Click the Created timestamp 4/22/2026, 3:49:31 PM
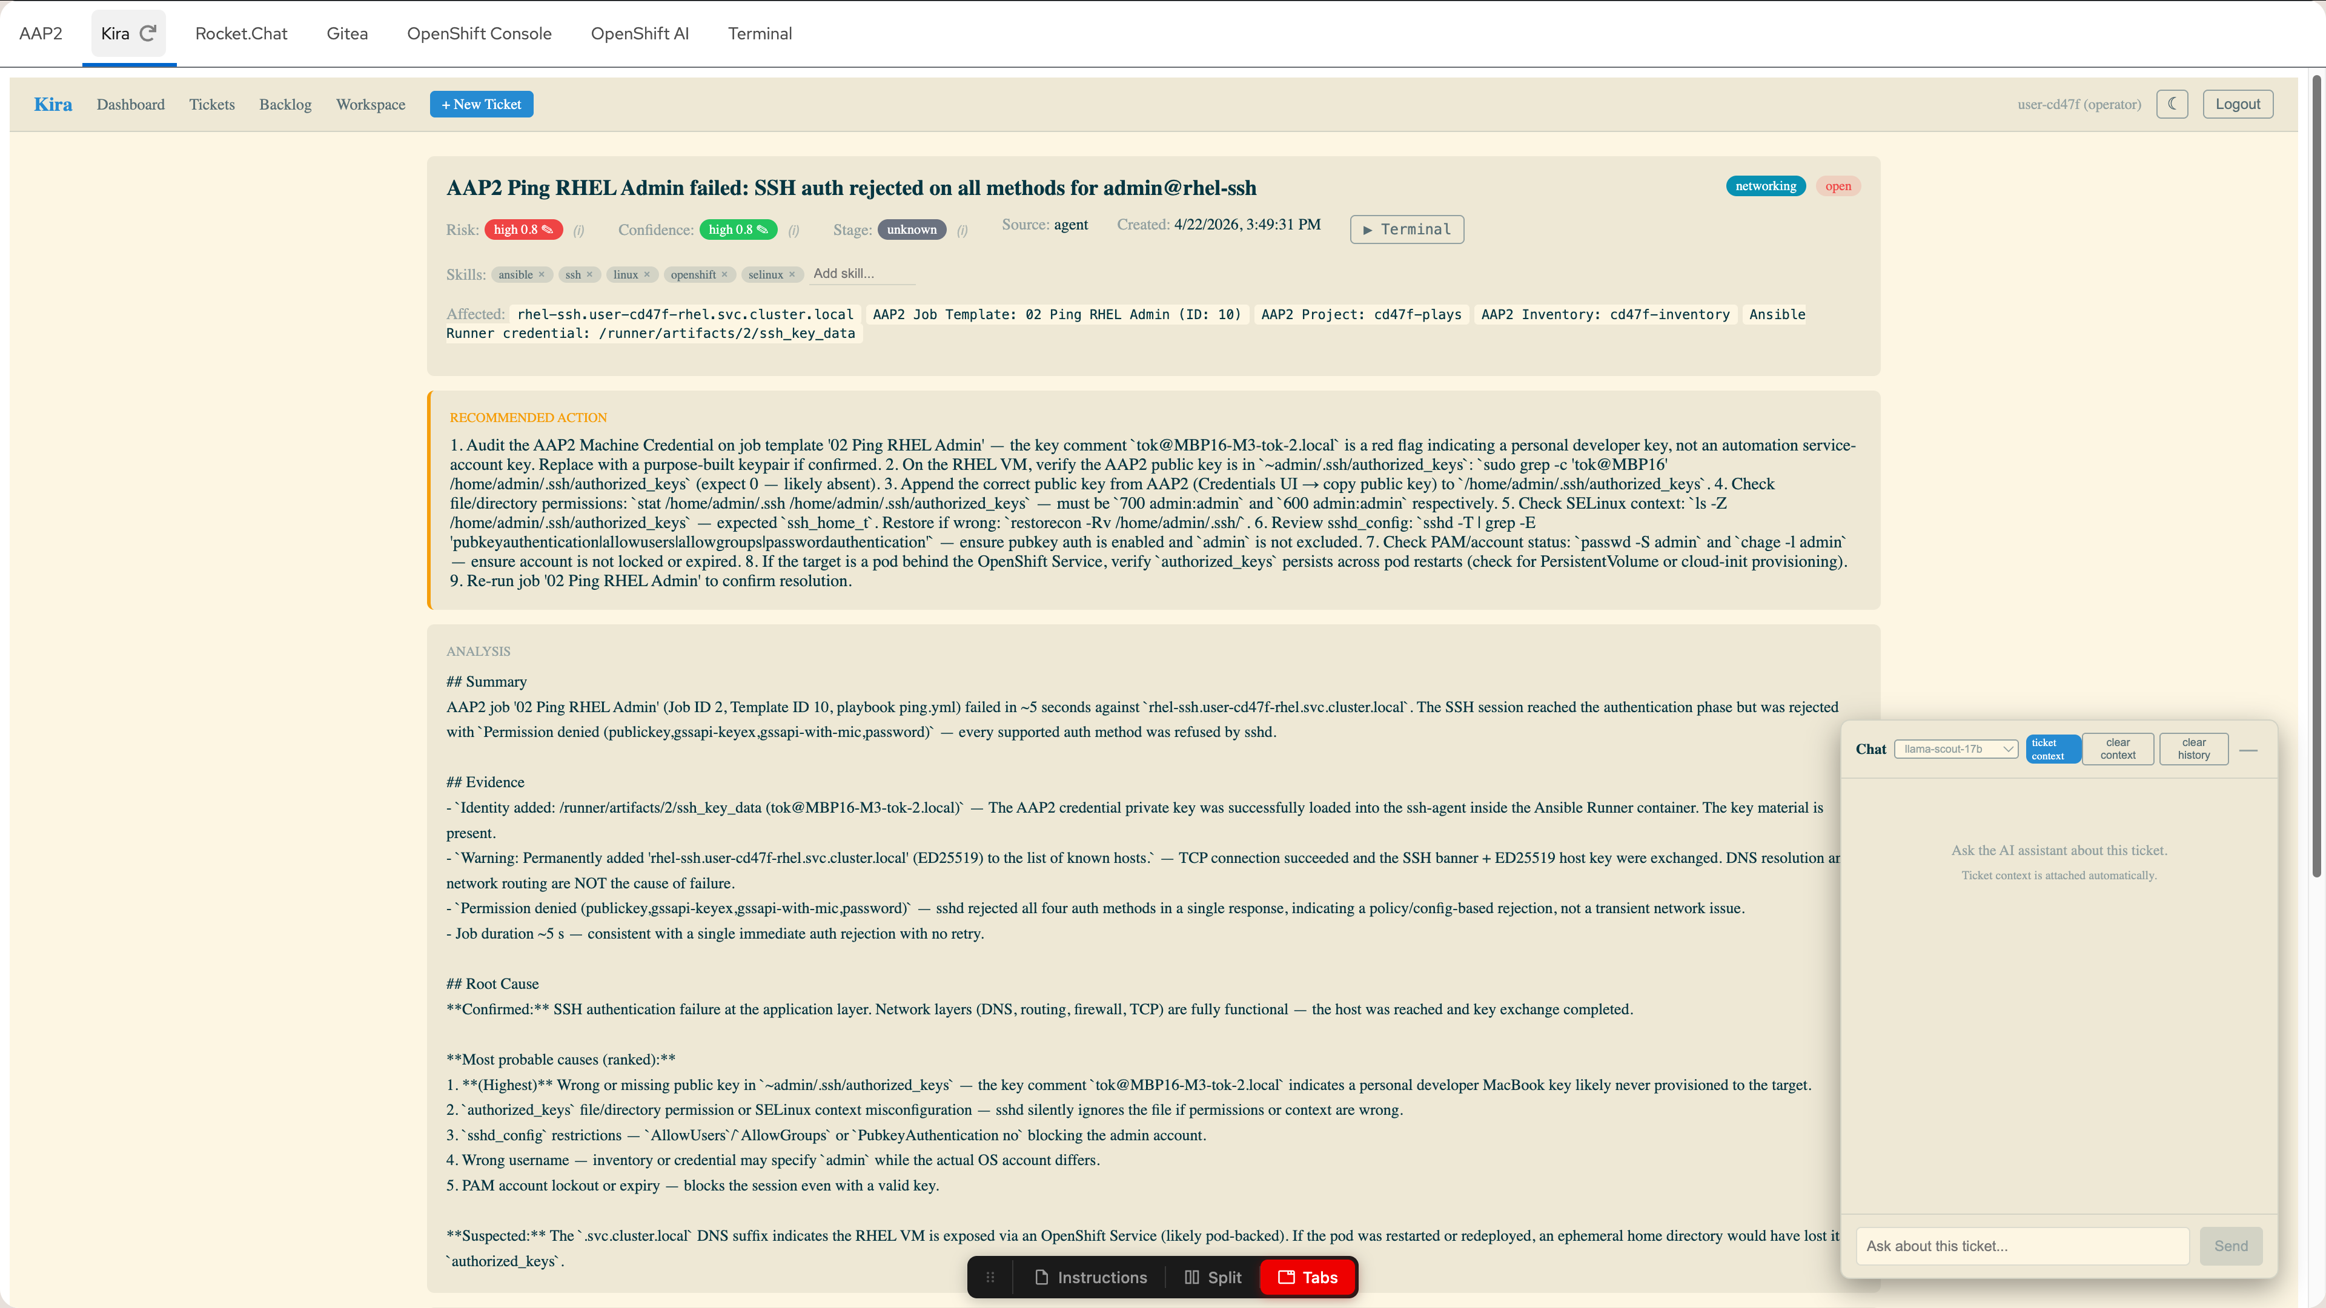The width and height of the screenshot is (2326, 1308). click(1247, 225)
